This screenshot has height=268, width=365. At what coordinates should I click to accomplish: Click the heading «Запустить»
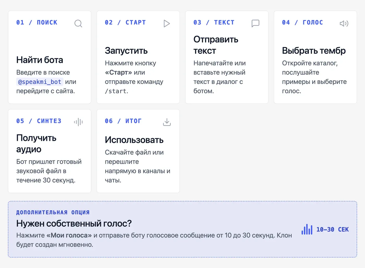[126, 51]
